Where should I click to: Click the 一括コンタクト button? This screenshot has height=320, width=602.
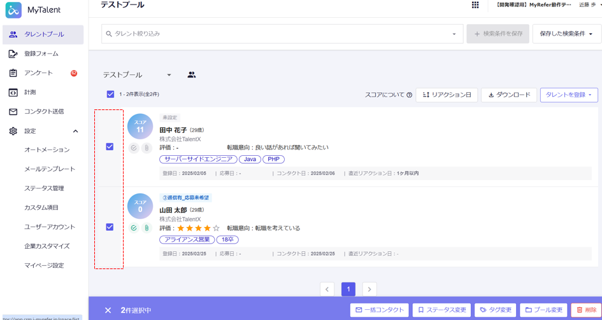pyautogui.click(x=379, y=310)
